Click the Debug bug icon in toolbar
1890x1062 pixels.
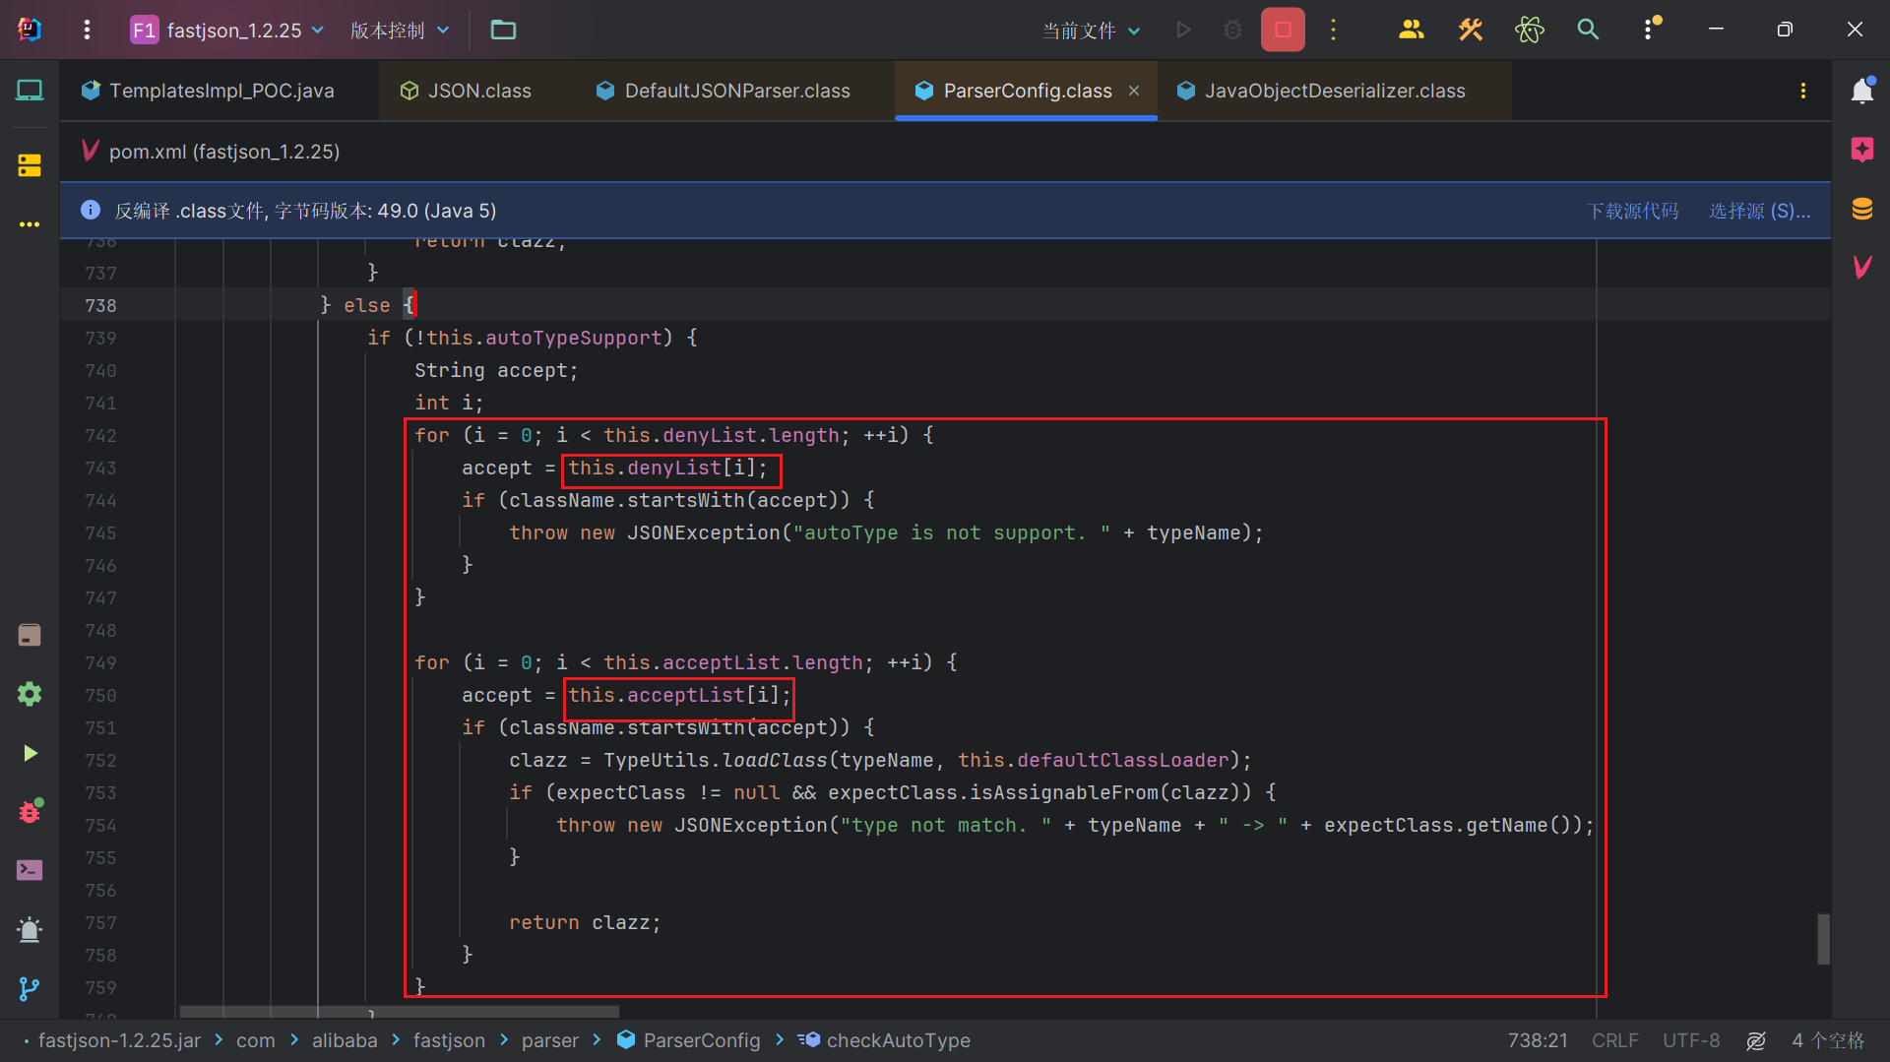[1232, 30]
